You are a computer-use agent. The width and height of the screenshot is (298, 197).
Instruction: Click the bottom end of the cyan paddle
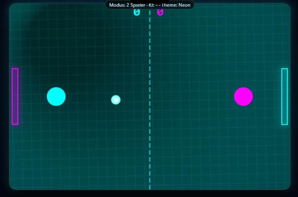point(284,123)
